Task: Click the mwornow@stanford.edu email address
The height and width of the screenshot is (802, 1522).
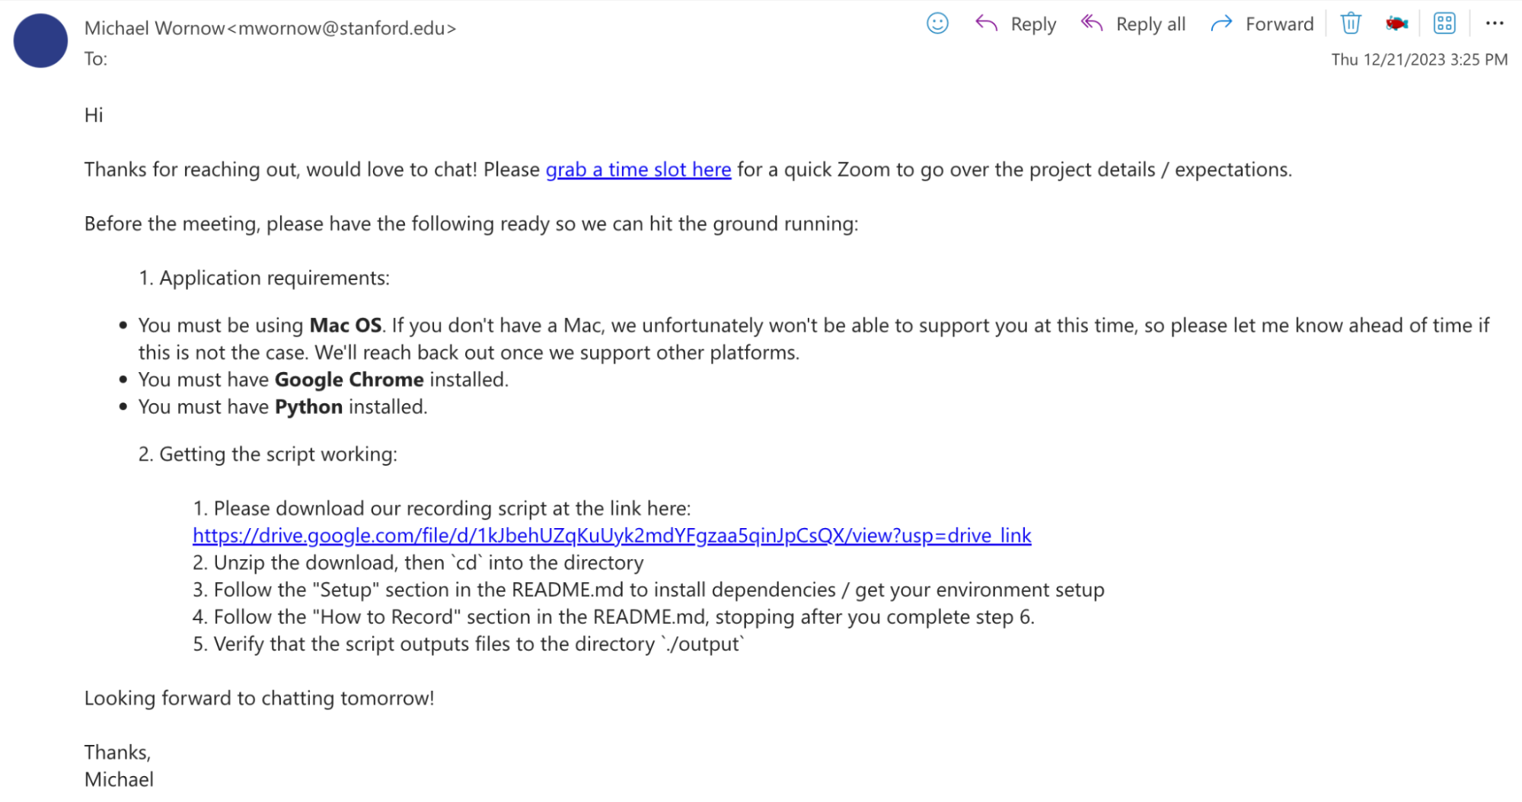Action: pos(346,28)
